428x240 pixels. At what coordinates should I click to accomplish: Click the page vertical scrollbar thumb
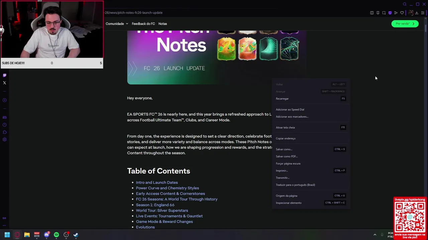click(x=426, y=28)
